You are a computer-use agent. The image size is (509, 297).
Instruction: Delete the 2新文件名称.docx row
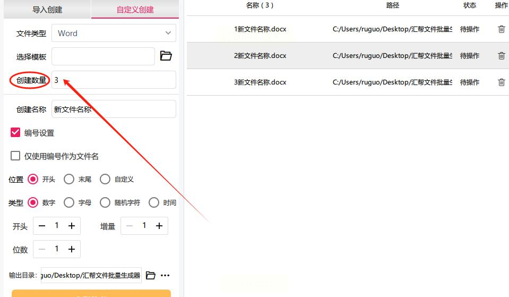point(501,56)
